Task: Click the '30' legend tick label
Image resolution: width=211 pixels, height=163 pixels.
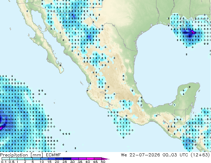Action: coord(72,162)
